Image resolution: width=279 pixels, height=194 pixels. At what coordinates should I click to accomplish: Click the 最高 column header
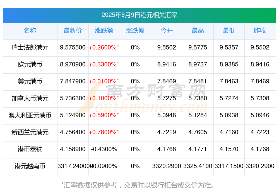(198, 31)
